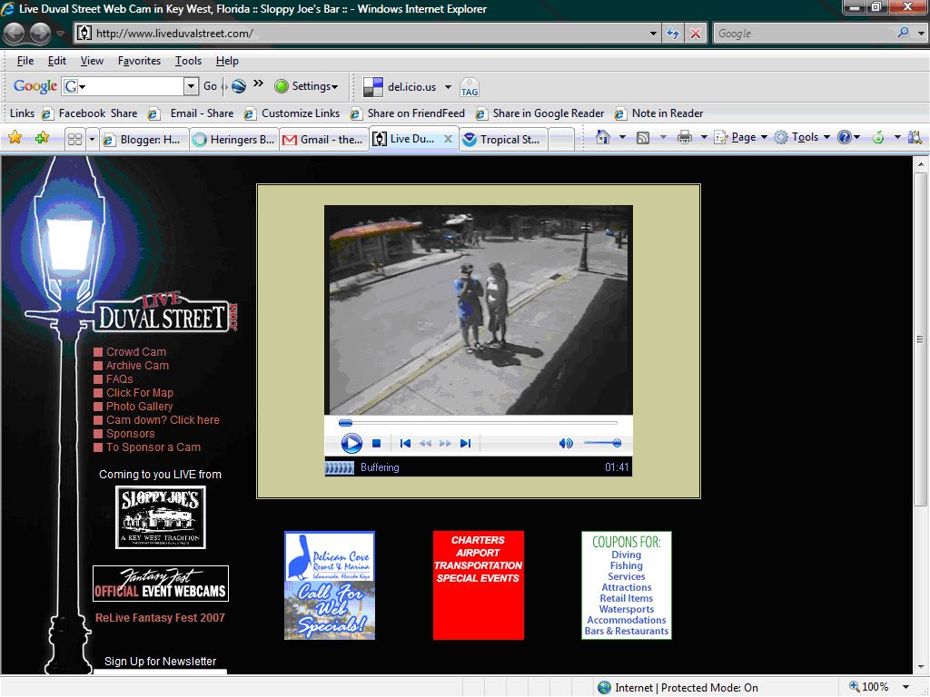The width and height of the screenshot is (930, 697).
Task: Open the Google toolbar search box dropdown
Action: click(191, 86)
